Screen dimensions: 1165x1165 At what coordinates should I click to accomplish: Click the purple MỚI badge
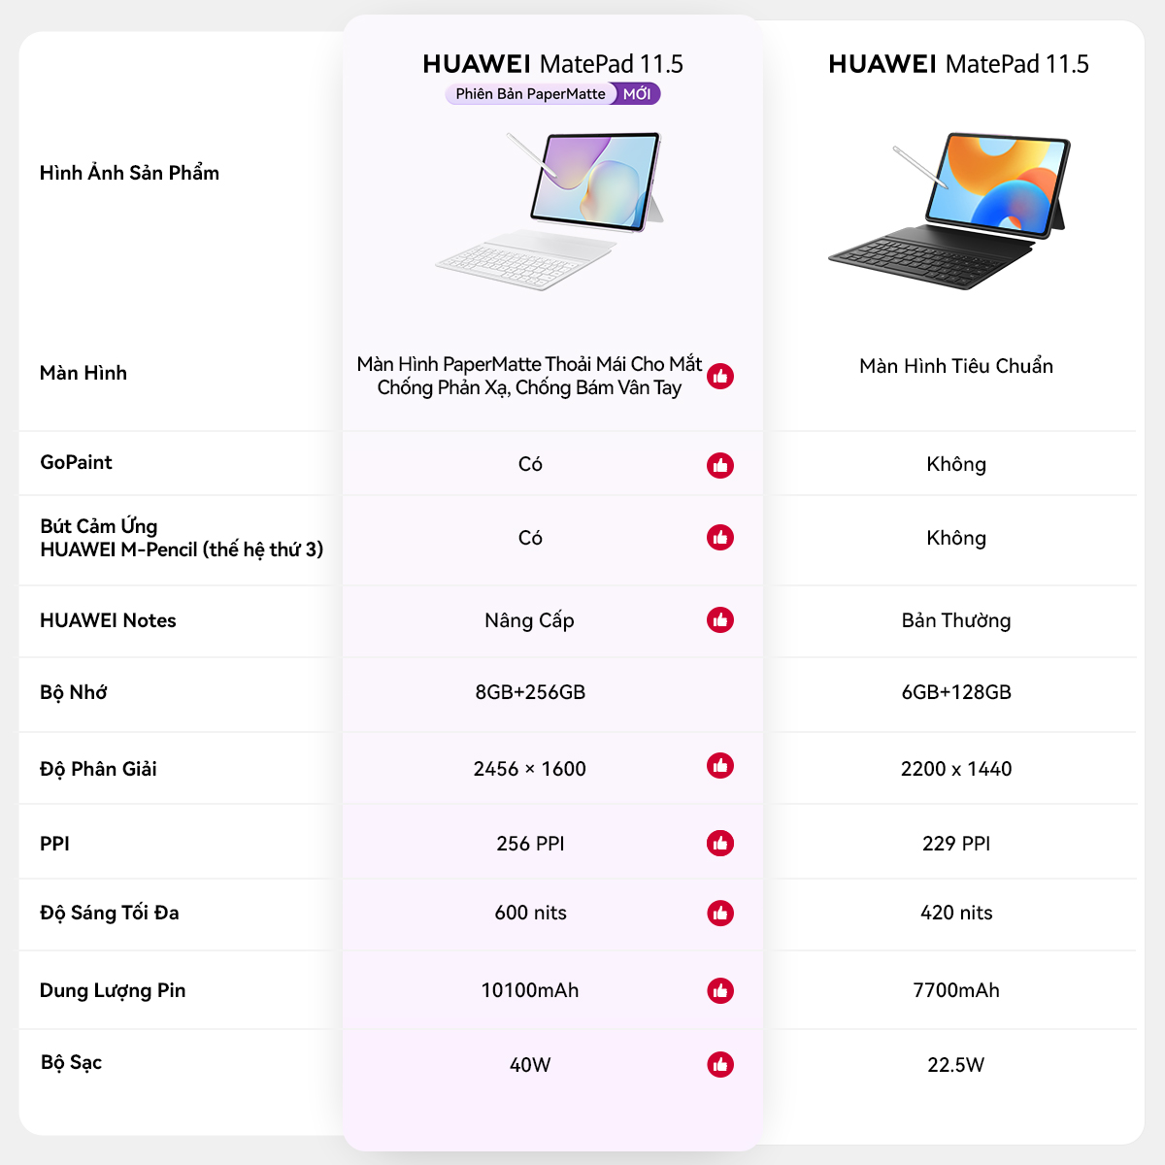point(637,94)
